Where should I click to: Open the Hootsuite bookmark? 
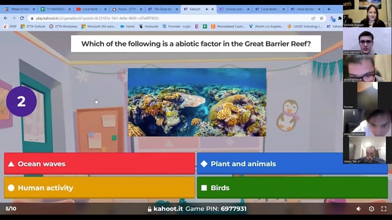(x=149, y=26)
